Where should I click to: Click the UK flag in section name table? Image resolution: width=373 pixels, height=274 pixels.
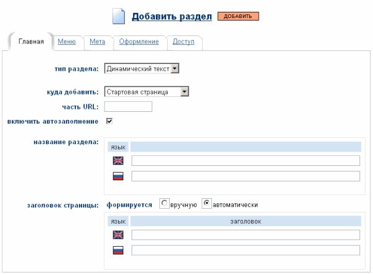(x=117, y=161)
